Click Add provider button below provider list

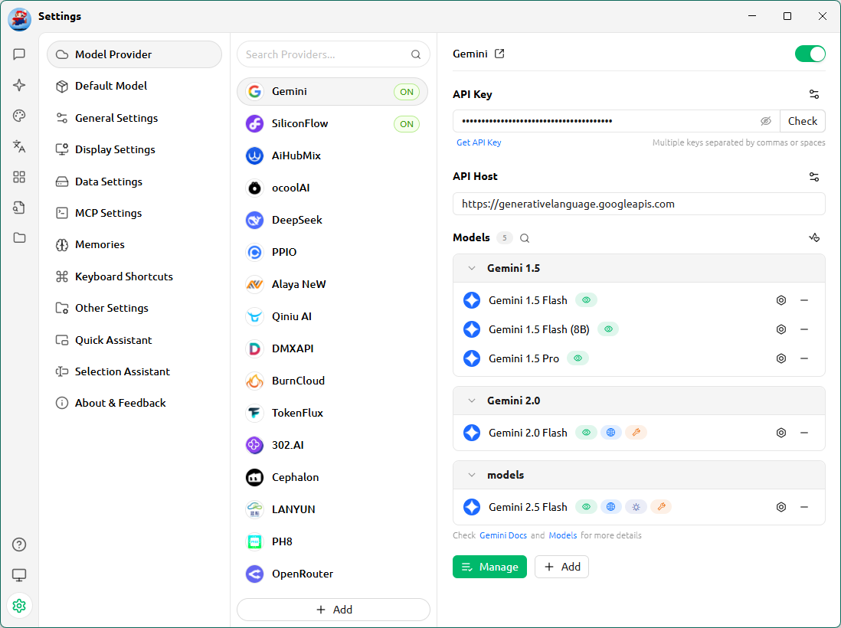[333, 610]
